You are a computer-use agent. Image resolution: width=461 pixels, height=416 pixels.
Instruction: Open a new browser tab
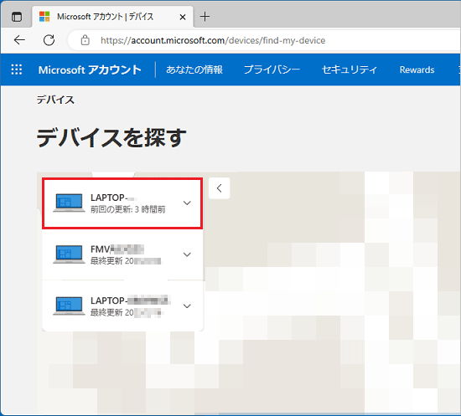[205, 17]
